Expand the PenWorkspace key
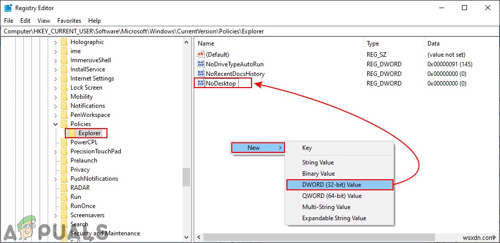The width and height of the screenshot is (500, 243). [x=55, y=115]
